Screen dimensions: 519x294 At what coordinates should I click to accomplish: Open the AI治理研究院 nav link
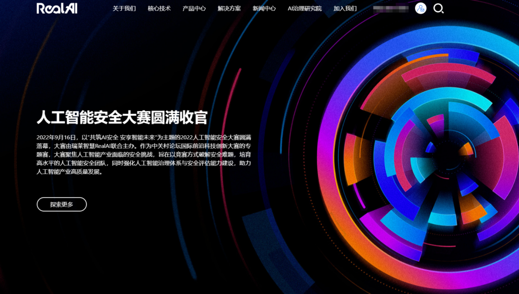pos(305,9)
